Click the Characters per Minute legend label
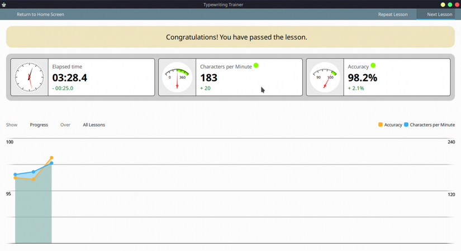 click(432, 125)
